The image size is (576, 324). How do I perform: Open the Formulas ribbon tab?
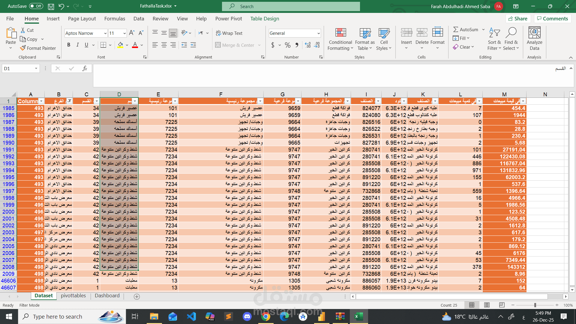click(115, 19)
